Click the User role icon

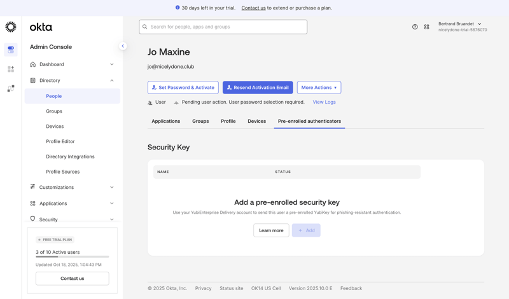[150, 102]
